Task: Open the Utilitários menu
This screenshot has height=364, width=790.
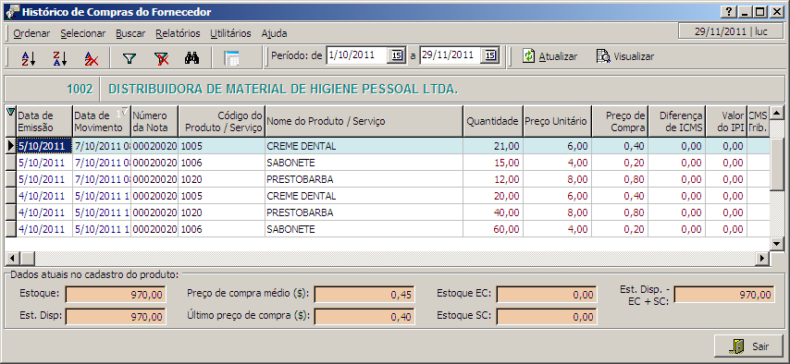Action: 230,34
